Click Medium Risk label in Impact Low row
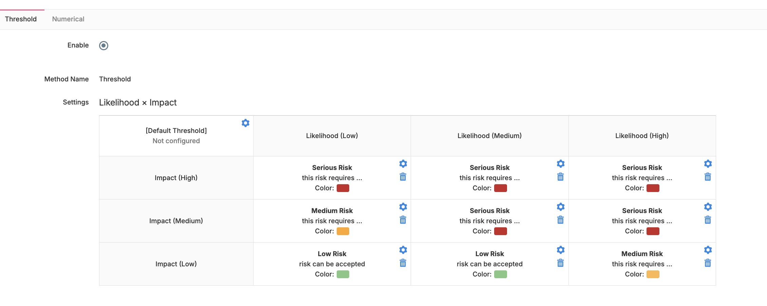The height and width of the screenshot is (306, 767). [642, 254]
